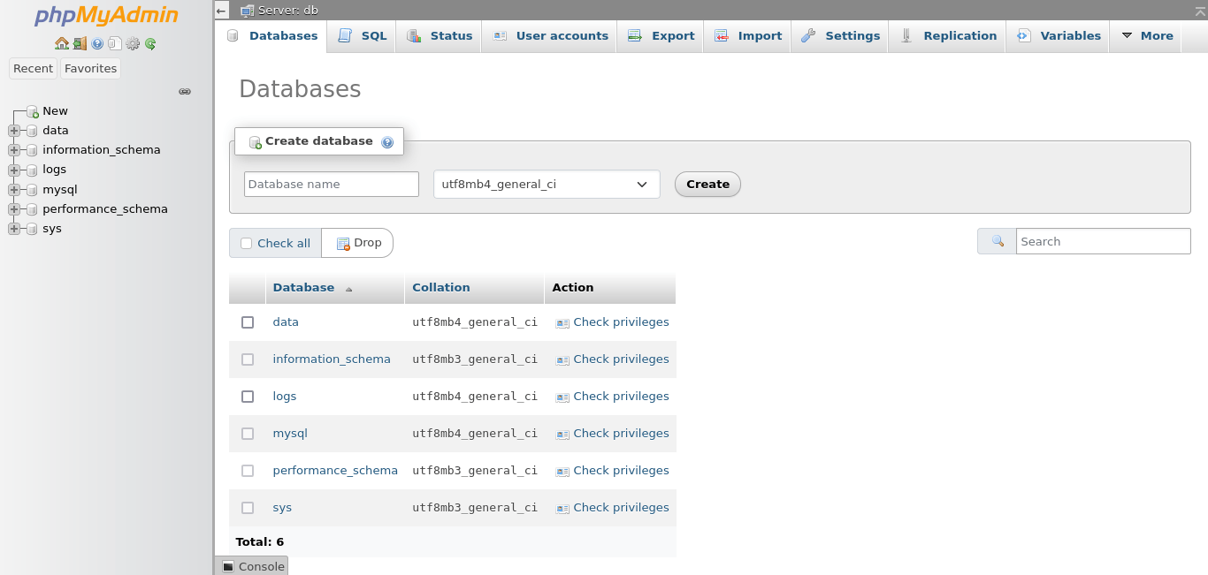Screen dimensions: 1208x575
Task: Select sys in the navigation tree
Action: (52, 229)
